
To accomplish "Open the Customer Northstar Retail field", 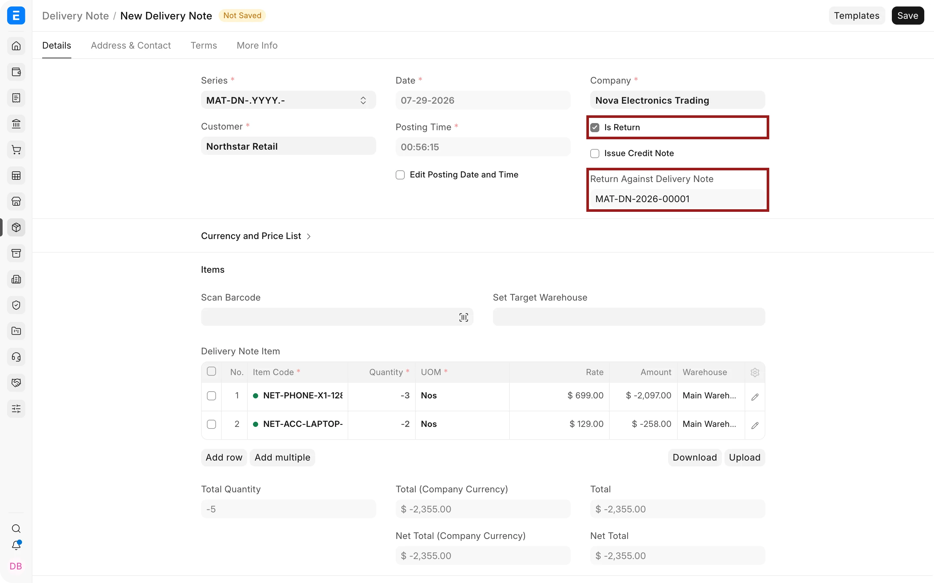I will point(288,146).
